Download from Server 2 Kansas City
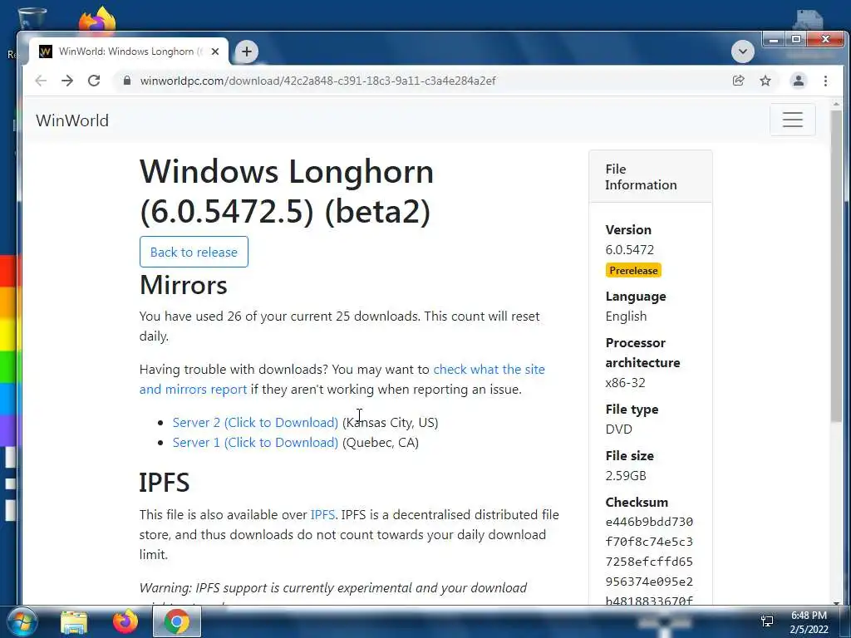 255,423
